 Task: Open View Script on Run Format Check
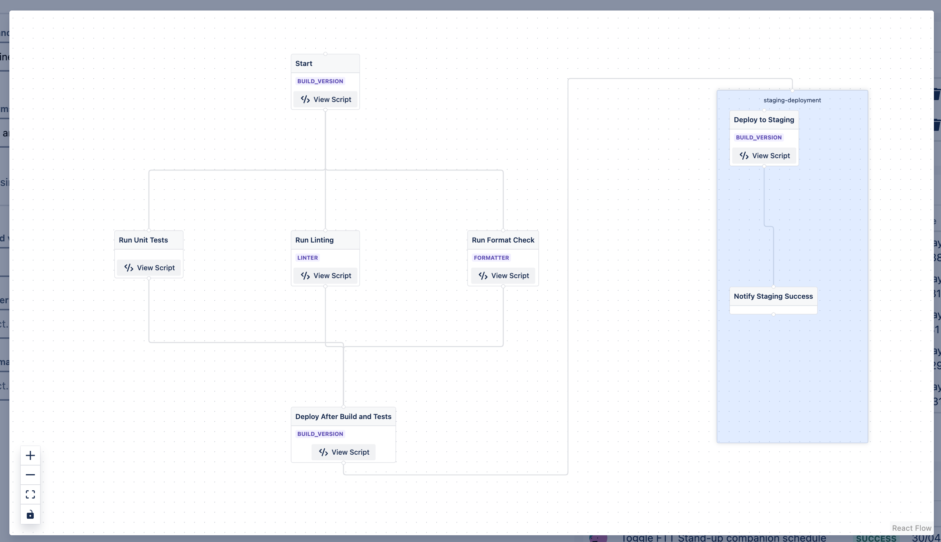[x=503, y=275]
